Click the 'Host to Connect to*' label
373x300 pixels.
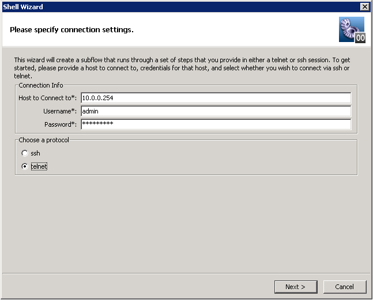[48, 98]
